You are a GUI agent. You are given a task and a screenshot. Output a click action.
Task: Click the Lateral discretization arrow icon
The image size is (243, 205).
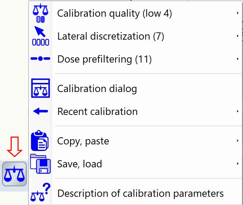click(x=40, y=36)
